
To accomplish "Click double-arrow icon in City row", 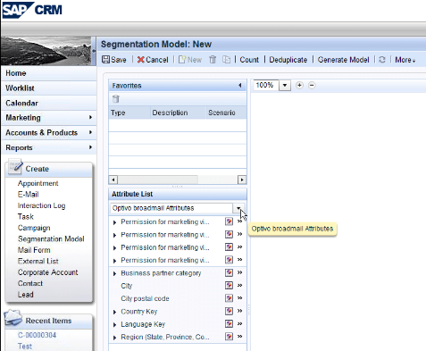I will pyautogui.click(x=239, y=285).
